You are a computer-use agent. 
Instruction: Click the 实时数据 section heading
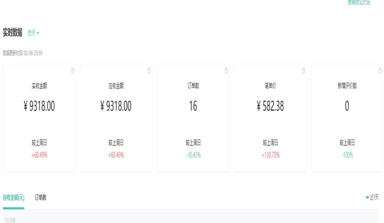(13, 33)
